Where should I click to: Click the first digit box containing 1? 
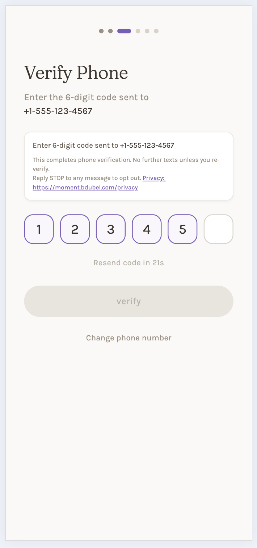pyautogui.click(x=39, y=229)
